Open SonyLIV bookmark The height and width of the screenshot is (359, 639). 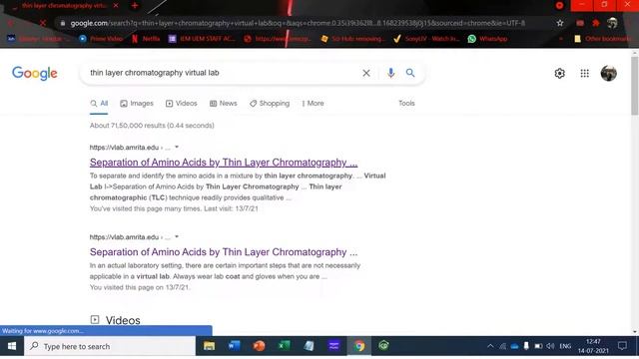(426, 39)
